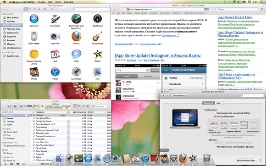Uncheck the song Cannot Hide
The image size is (266, 166).
pyautogui.click(x=34, y=148)
